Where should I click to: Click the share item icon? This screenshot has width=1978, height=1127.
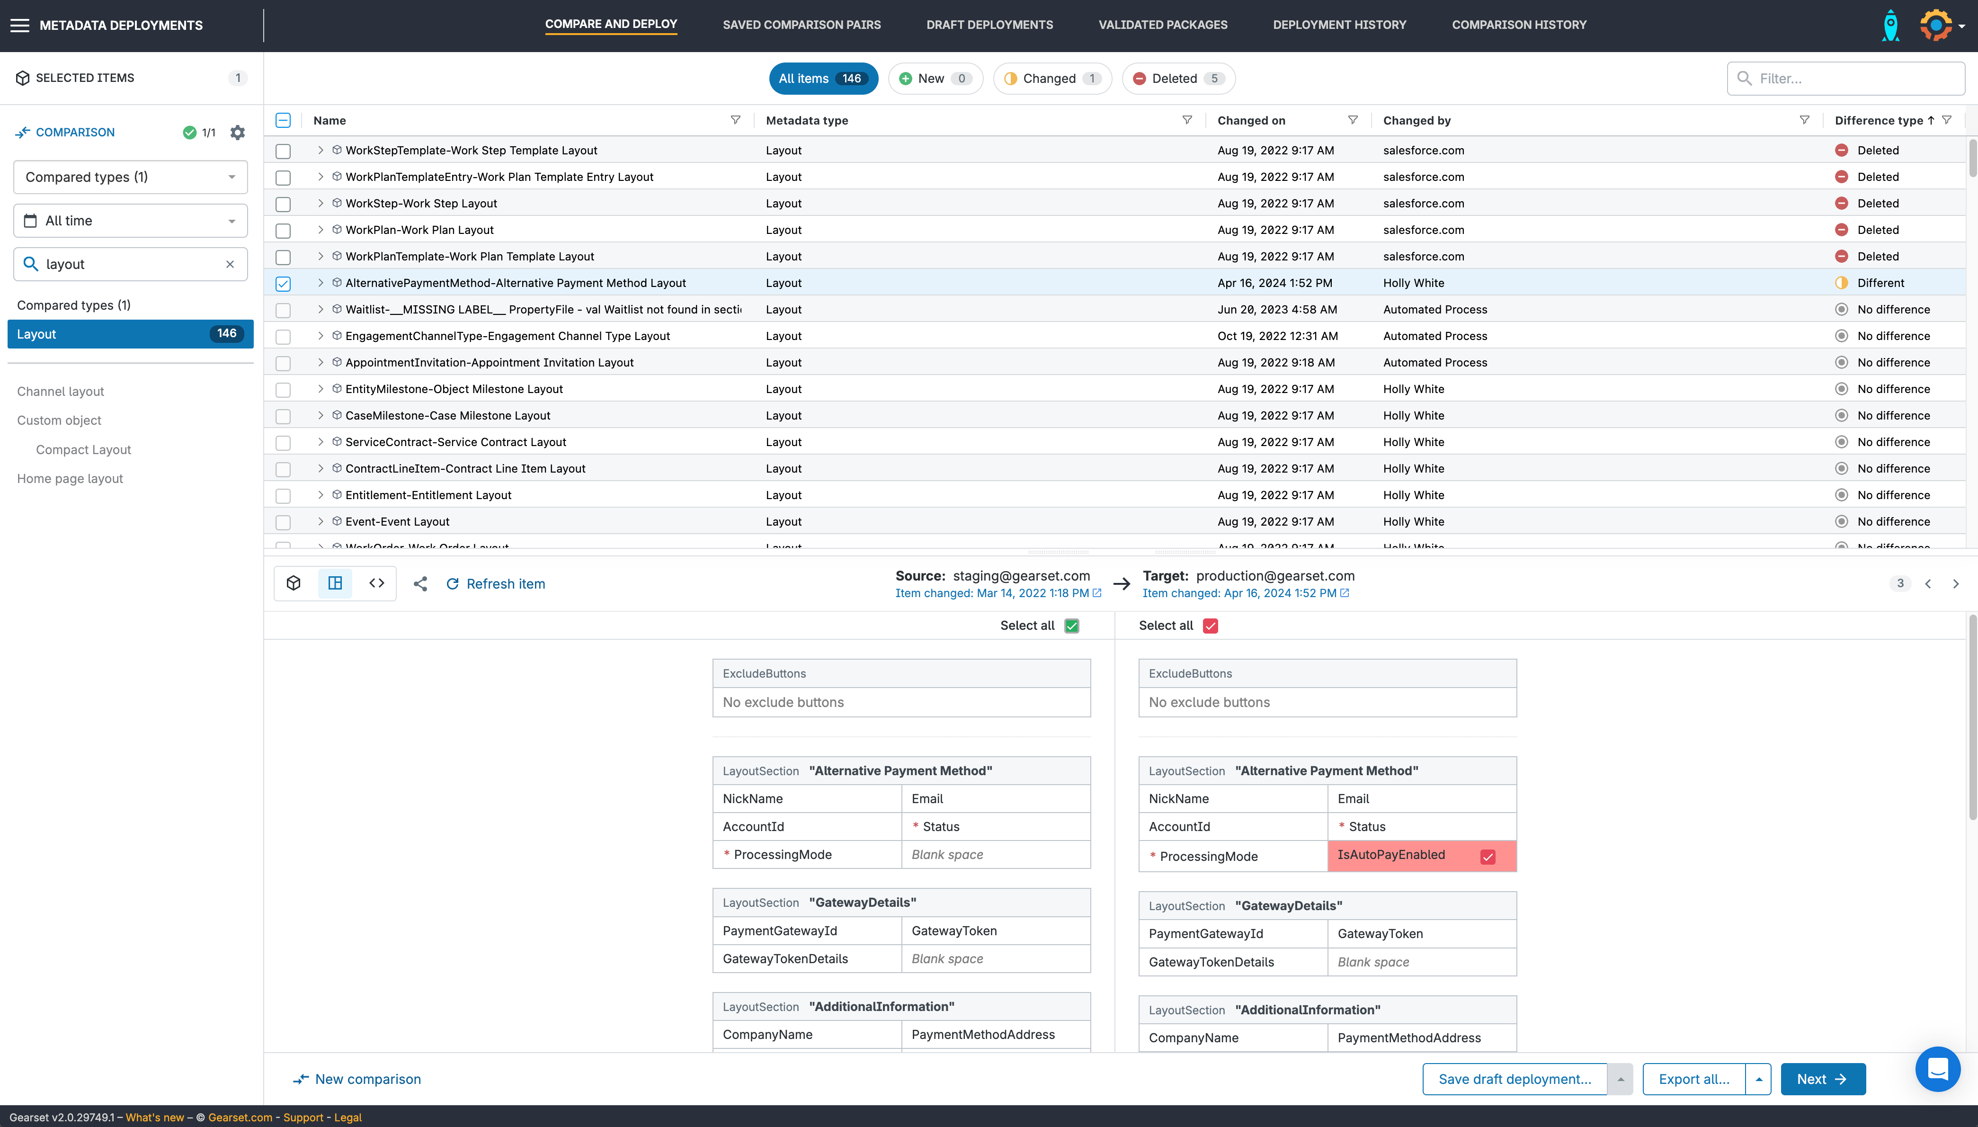pyautogui.click(x=420, y=584)
